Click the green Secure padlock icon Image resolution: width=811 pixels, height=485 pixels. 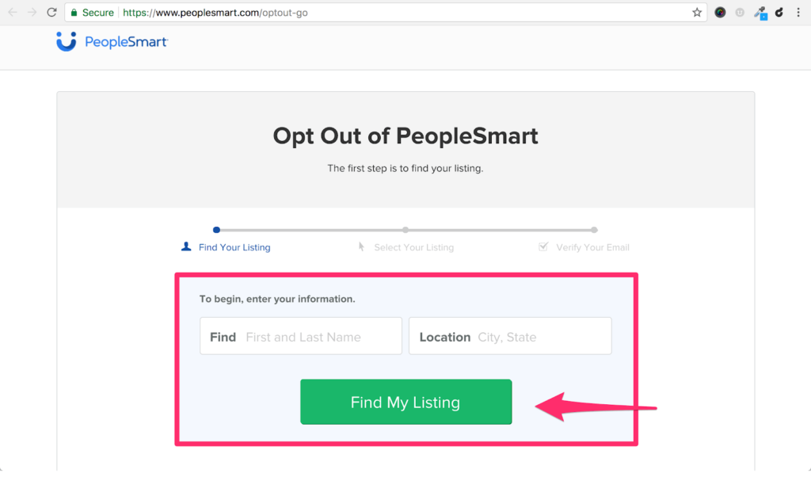coord(74,13)
